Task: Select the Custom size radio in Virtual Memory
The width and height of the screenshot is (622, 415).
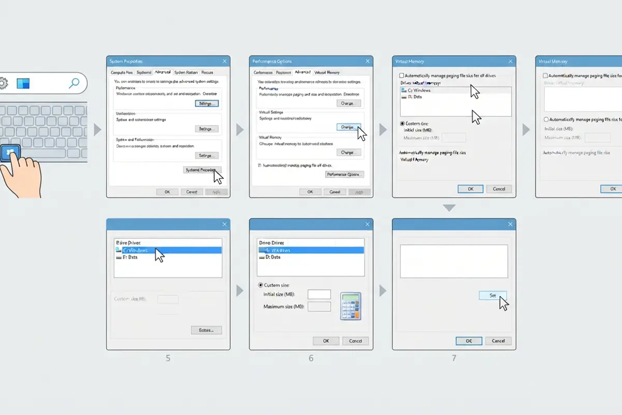Action: [x=402, y=124]
